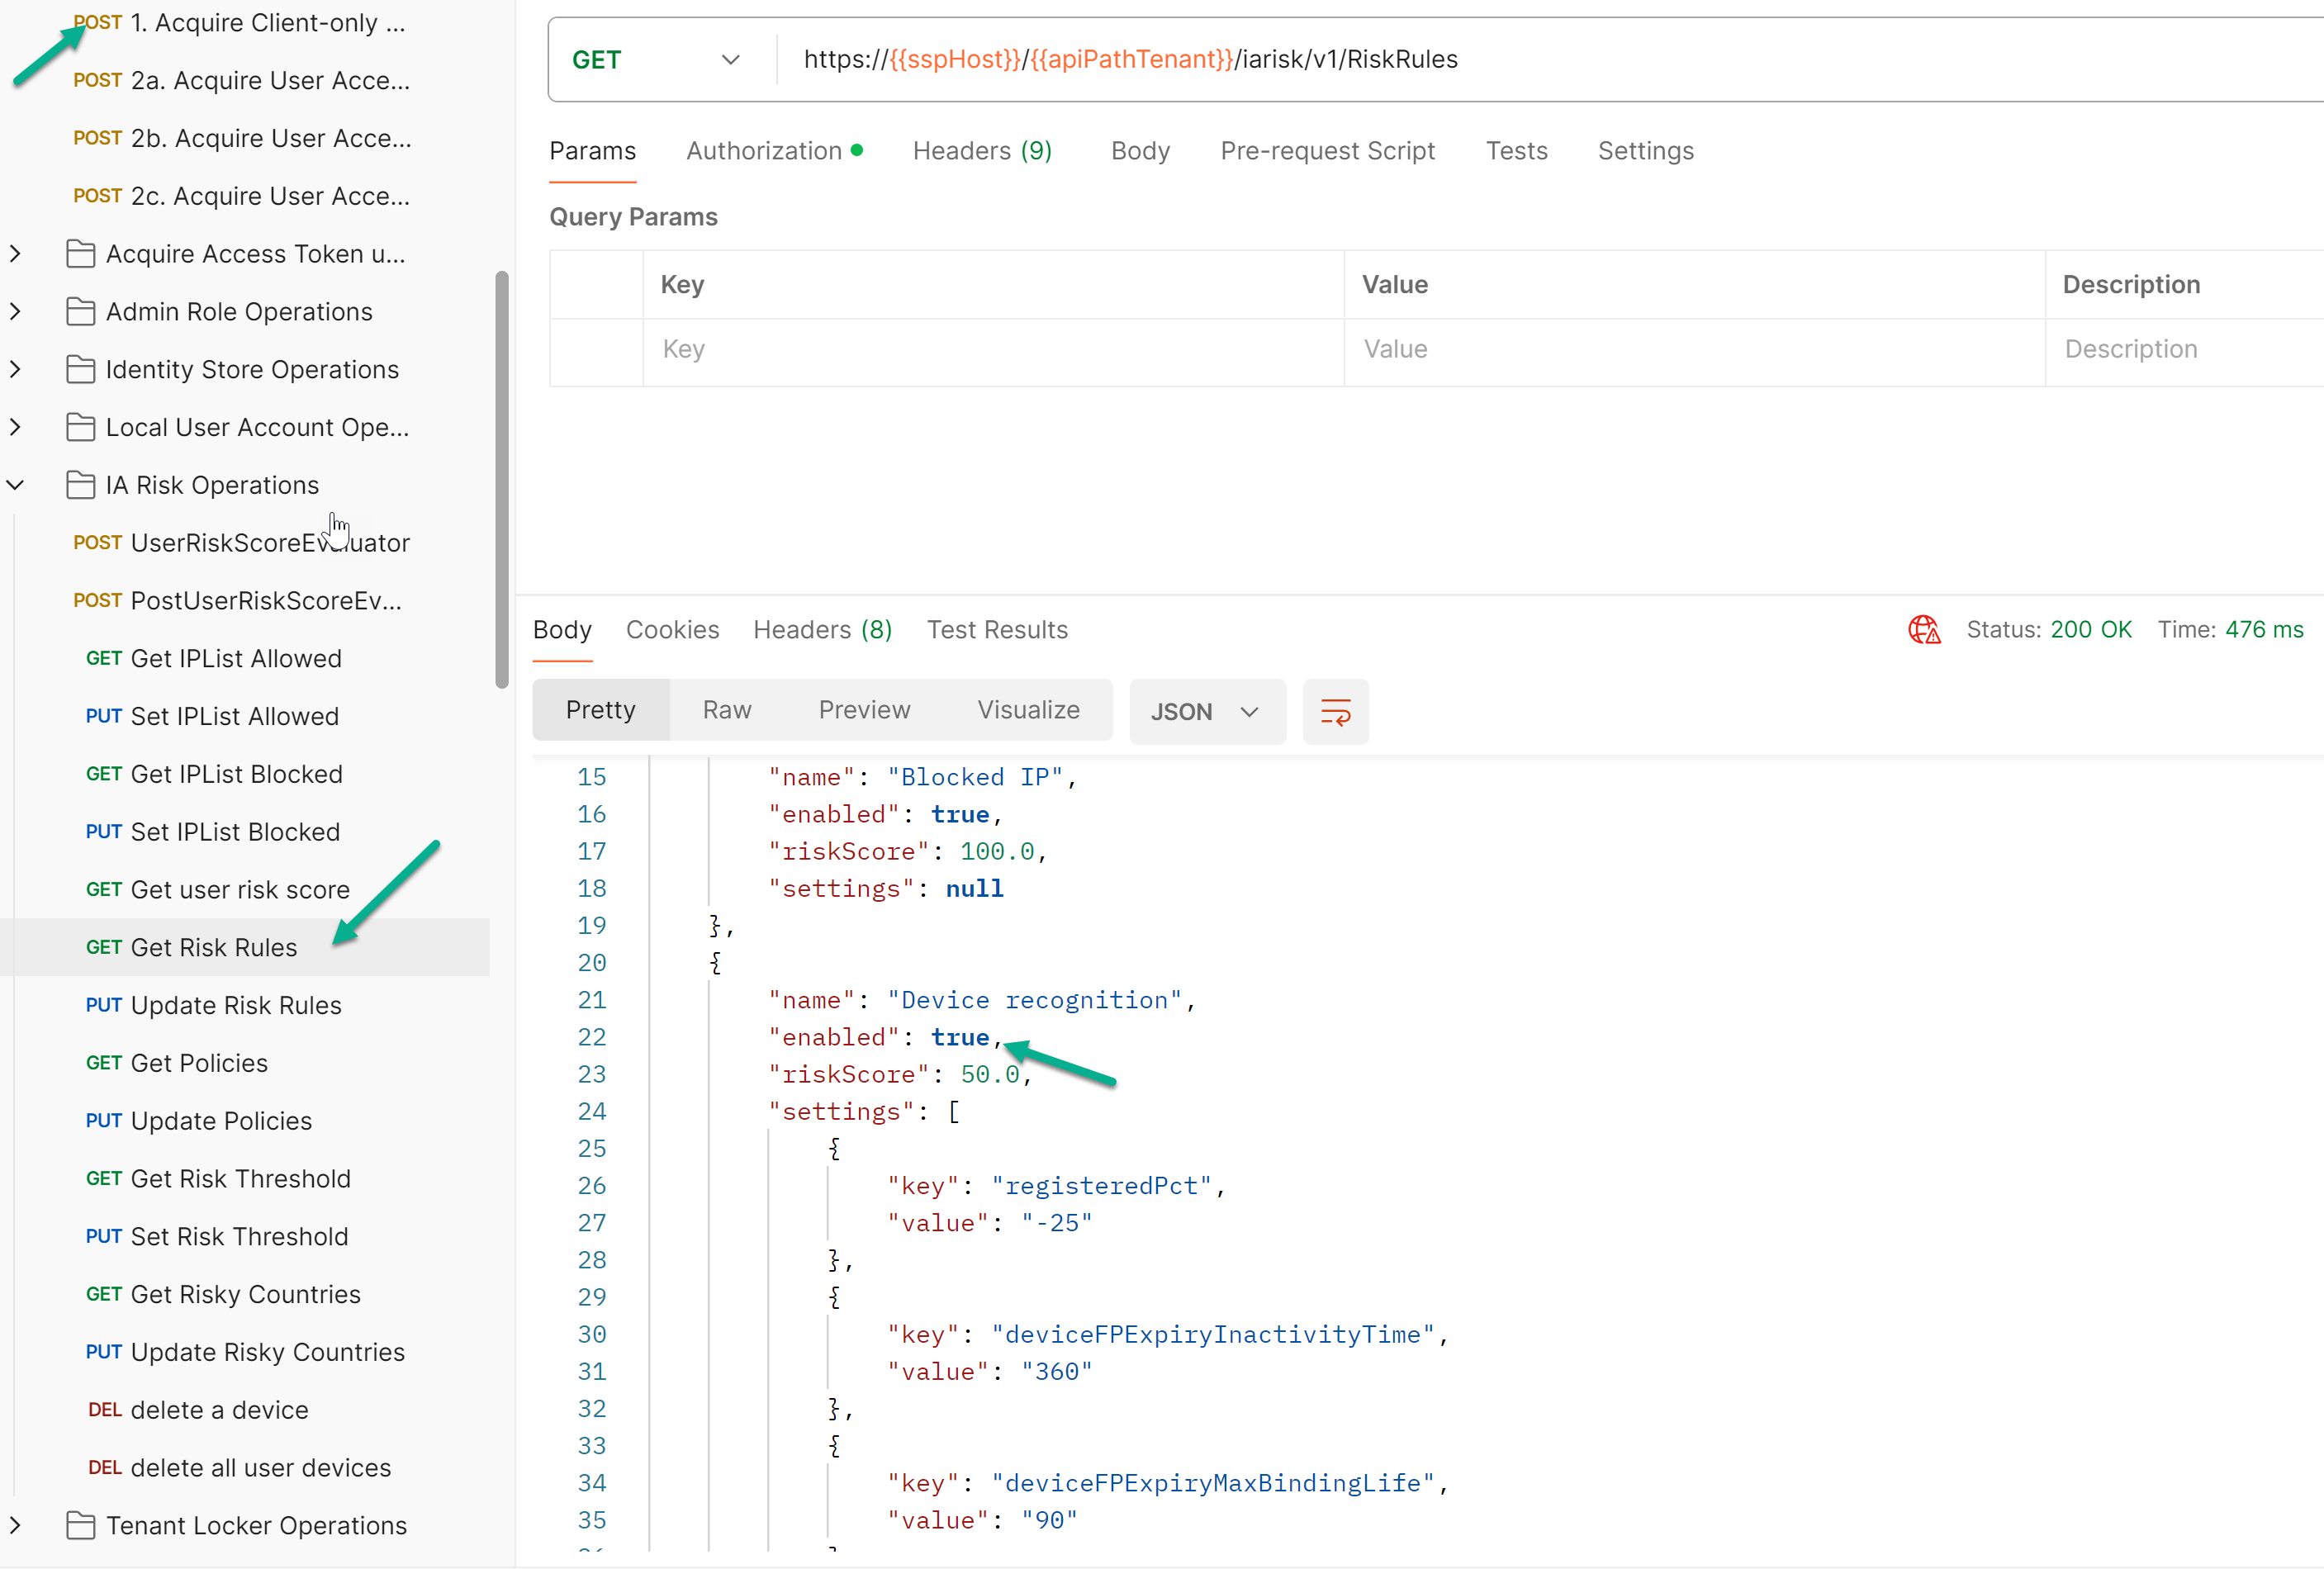
Task: Click the Local User Account folder icon
Action: (80, 428)
